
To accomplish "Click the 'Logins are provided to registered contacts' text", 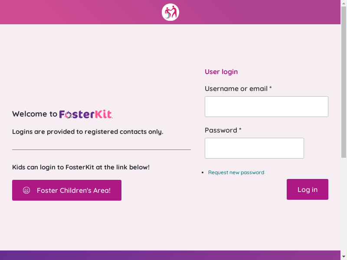I will [88, 132].
